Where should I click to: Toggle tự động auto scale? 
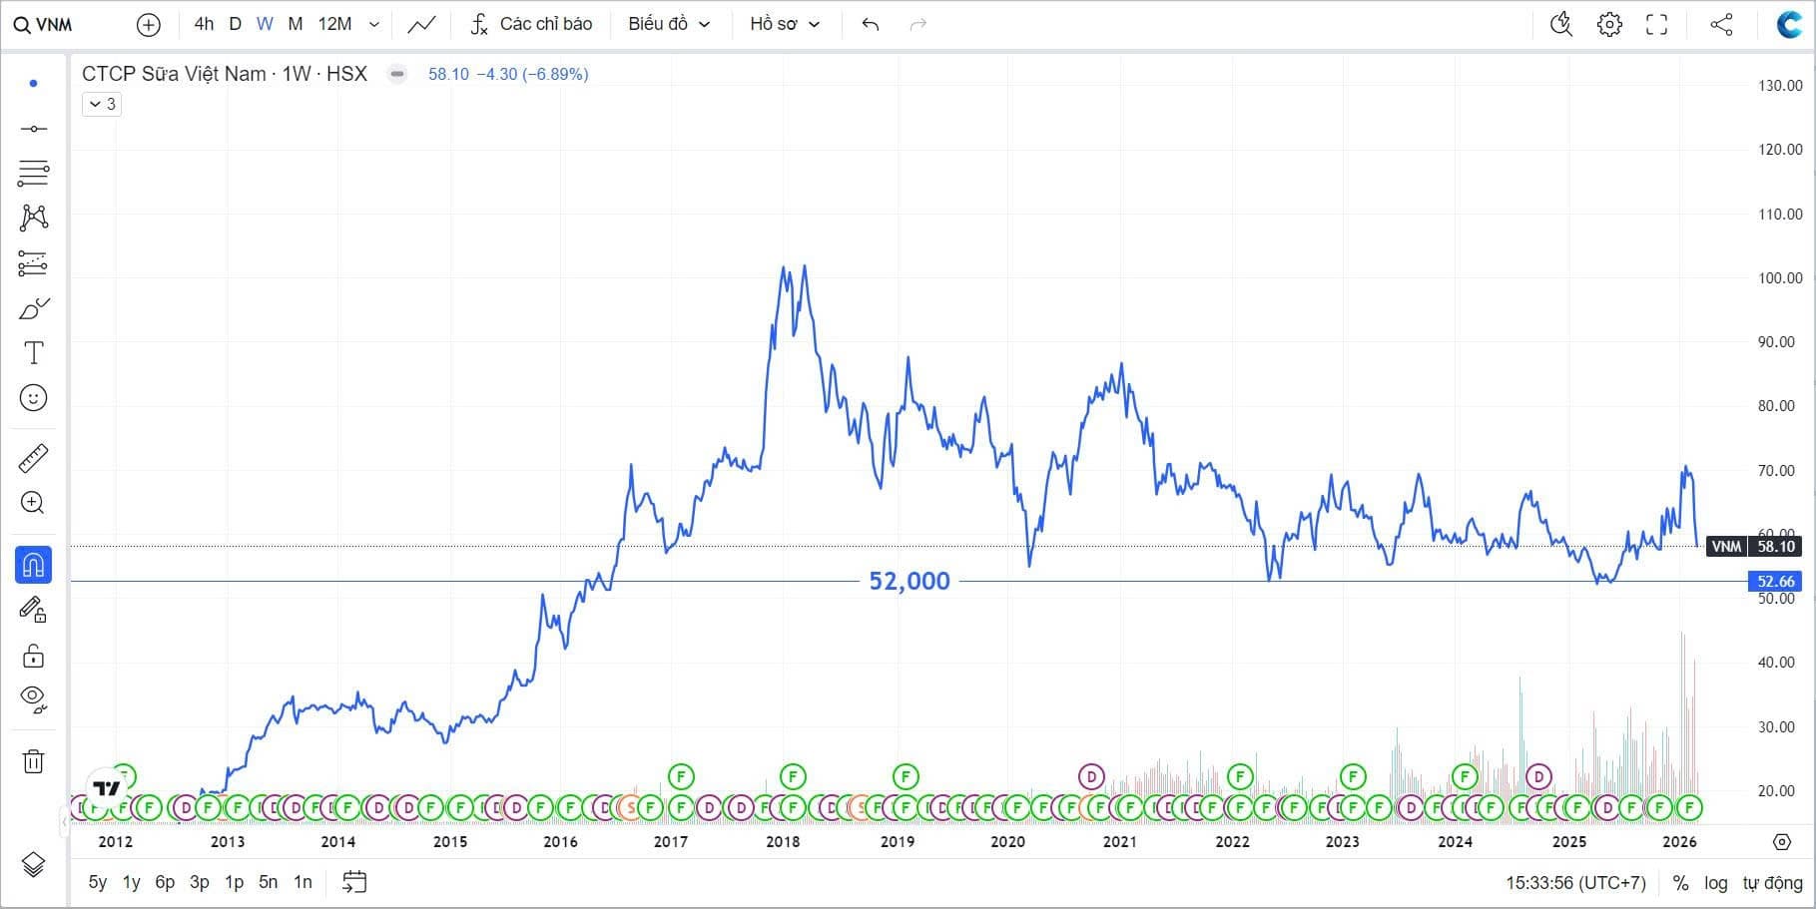1772,883
